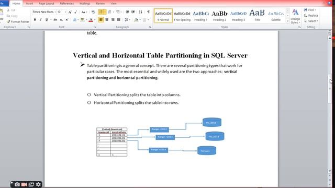Toggle Center alignment
This screenshot has width=335, height=188.
[x=107, y=20]
